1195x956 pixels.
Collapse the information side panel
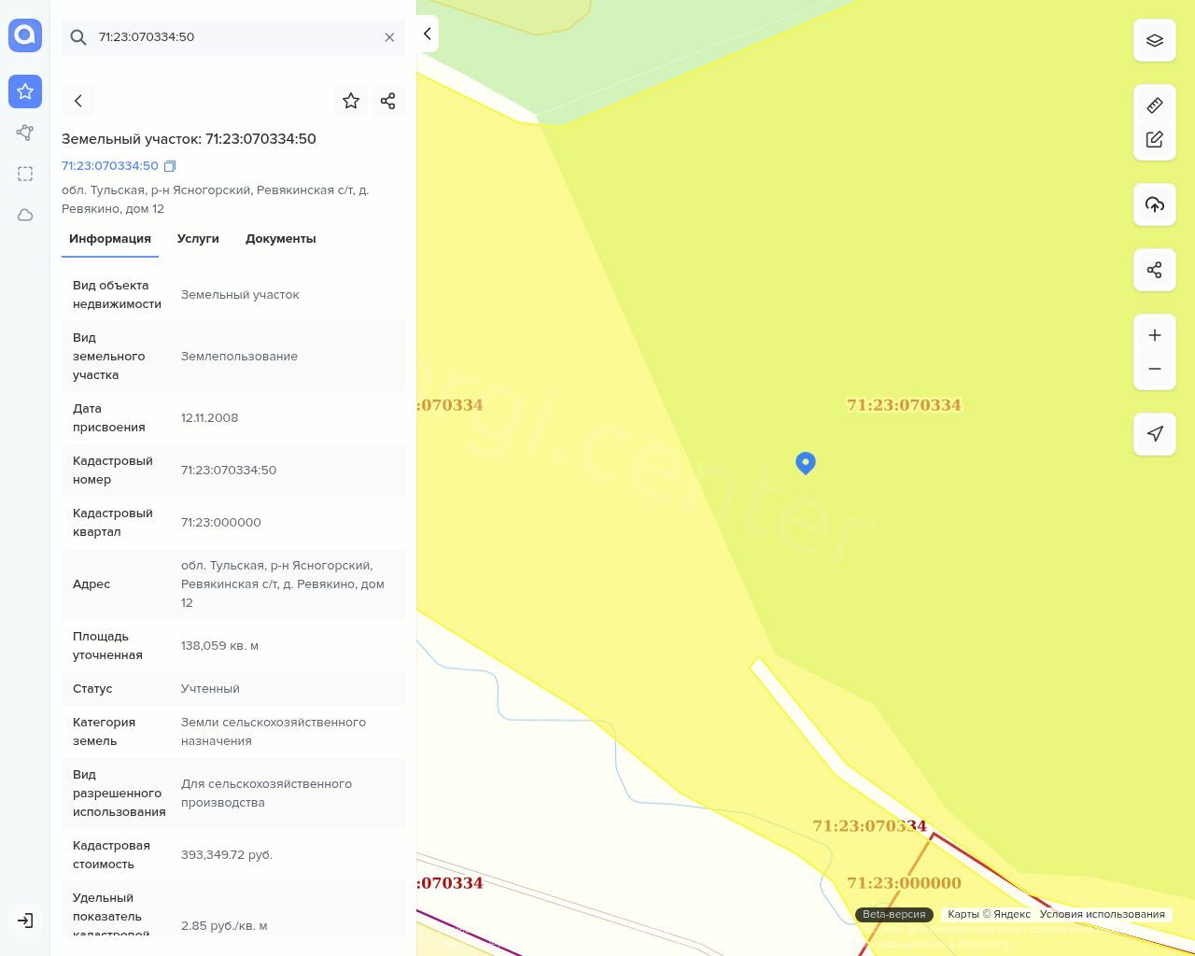coord(427,35)
